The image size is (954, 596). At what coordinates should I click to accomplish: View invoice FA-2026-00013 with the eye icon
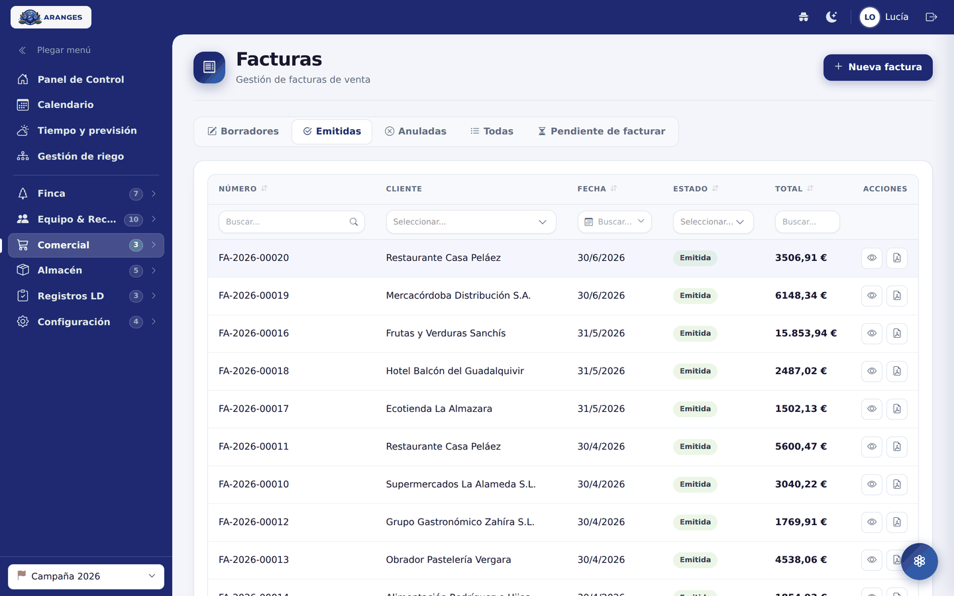(x=872, y=560)
